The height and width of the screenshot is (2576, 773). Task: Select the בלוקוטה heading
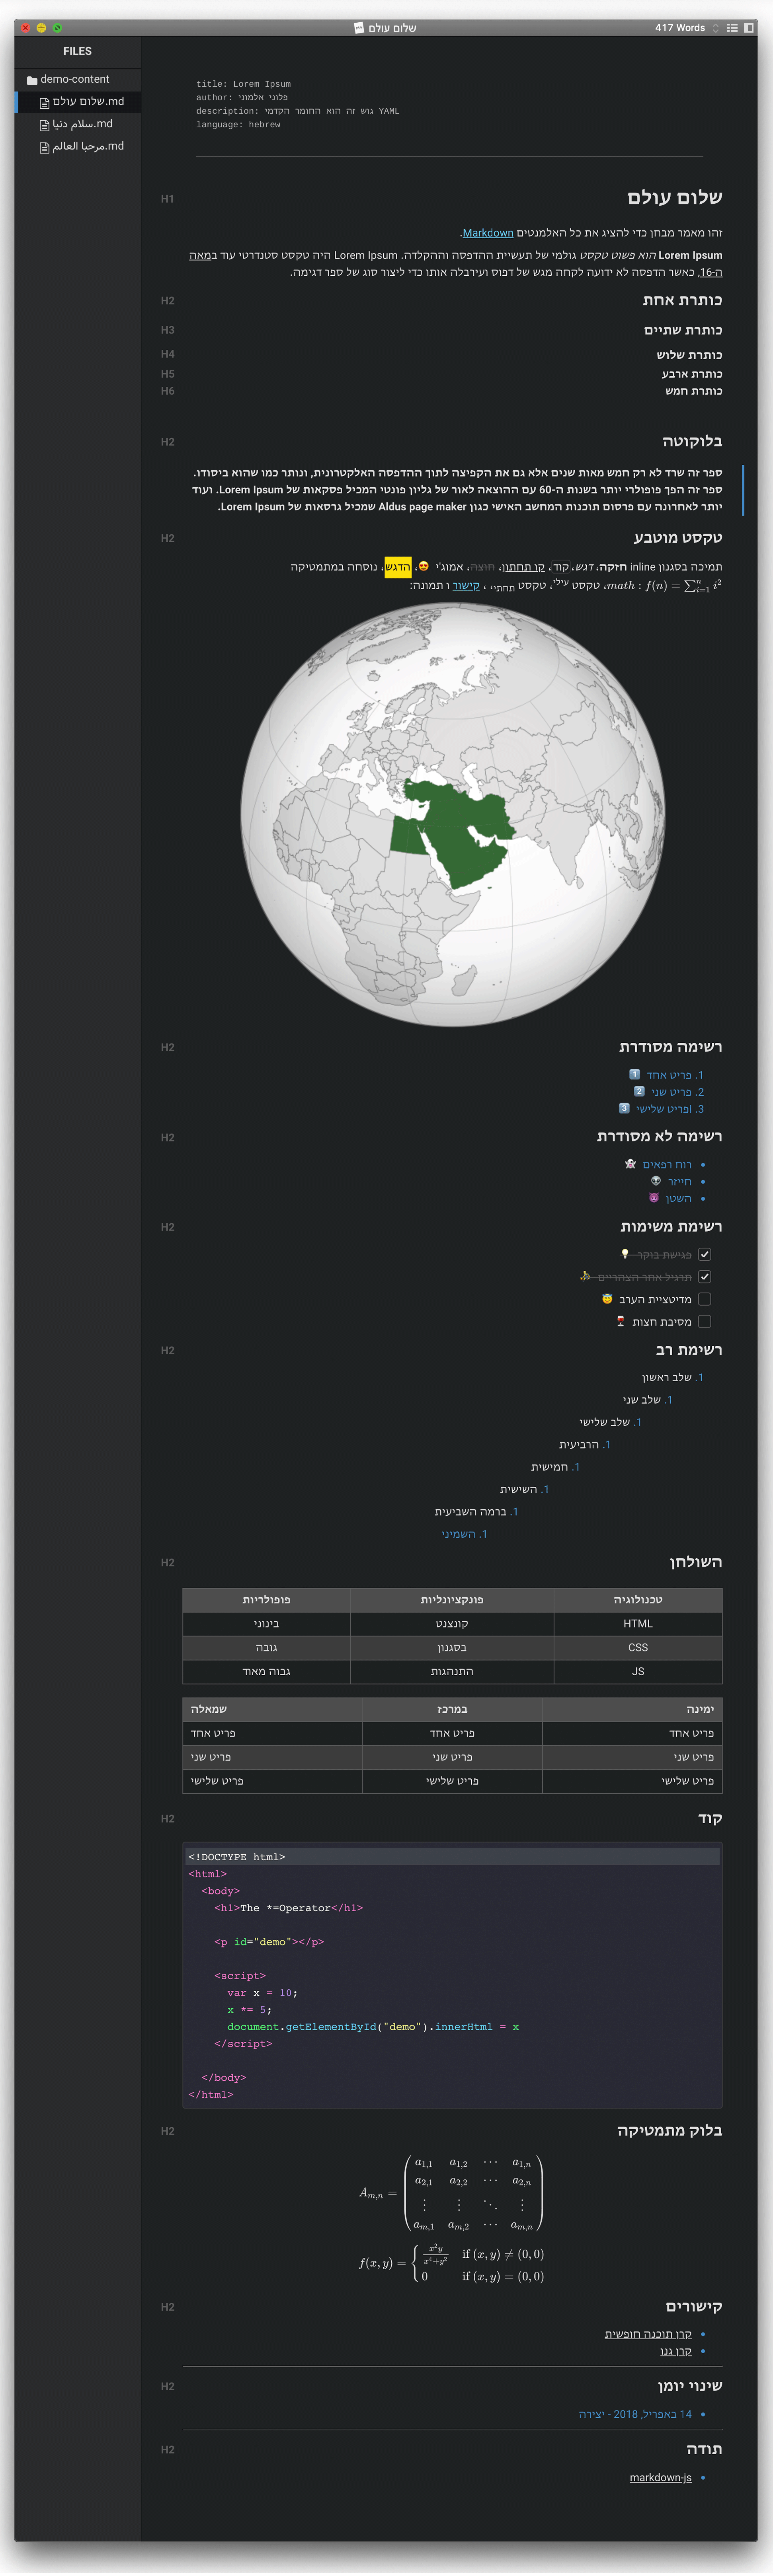(x=692, y=441)
